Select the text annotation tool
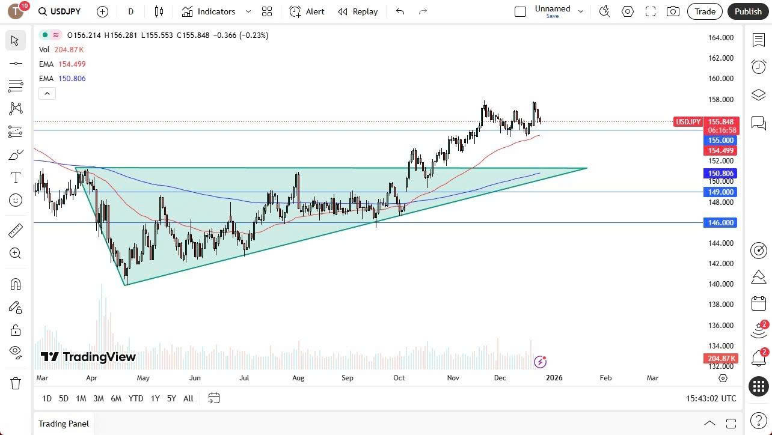The width and height of the screenshot is (772, 435). pyautogui.click(x=16, y=177)
